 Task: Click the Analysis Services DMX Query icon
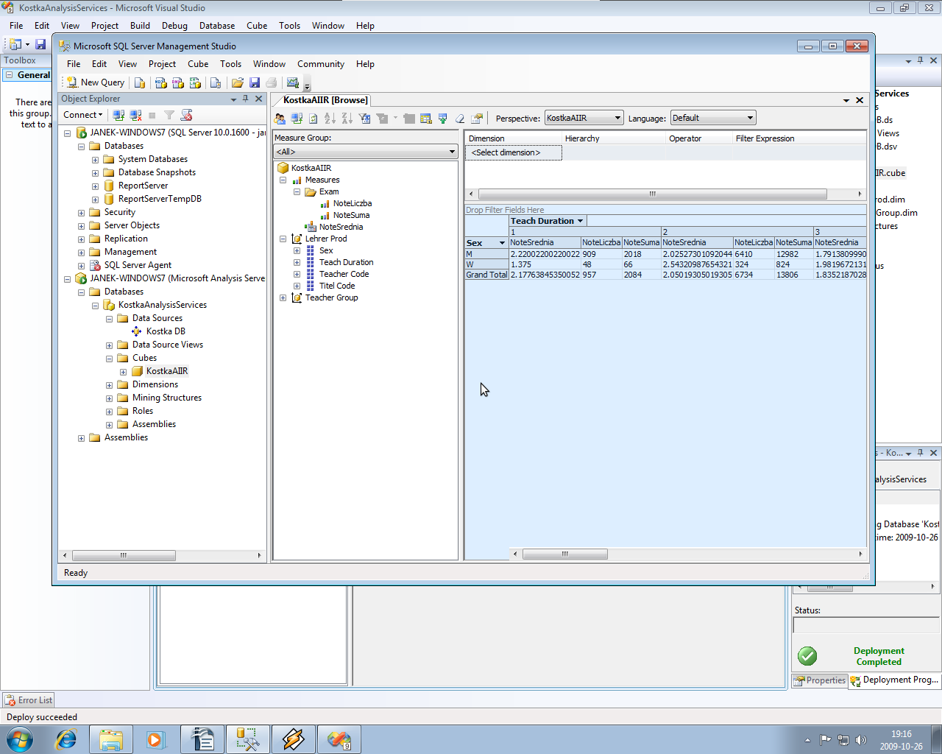point(177,82)
